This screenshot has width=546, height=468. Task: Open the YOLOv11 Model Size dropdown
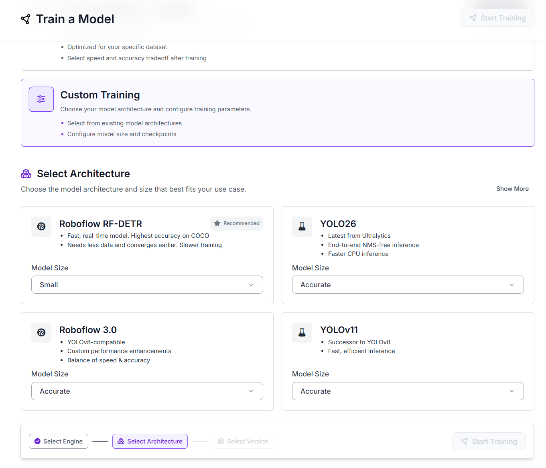point(408,391)
